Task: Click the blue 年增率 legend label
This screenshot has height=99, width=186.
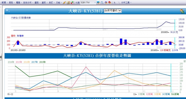Action: click(20, 36)
